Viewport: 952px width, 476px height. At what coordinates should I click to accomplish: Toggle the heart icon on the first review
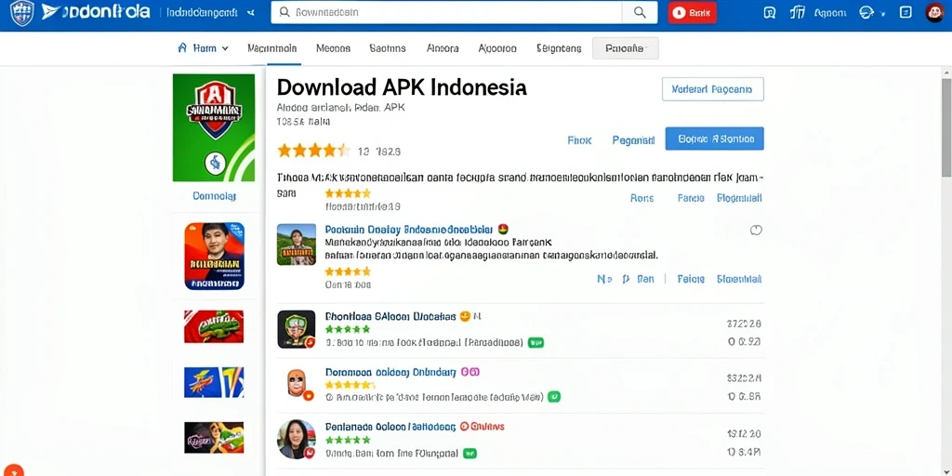click(x=756, y=231)
